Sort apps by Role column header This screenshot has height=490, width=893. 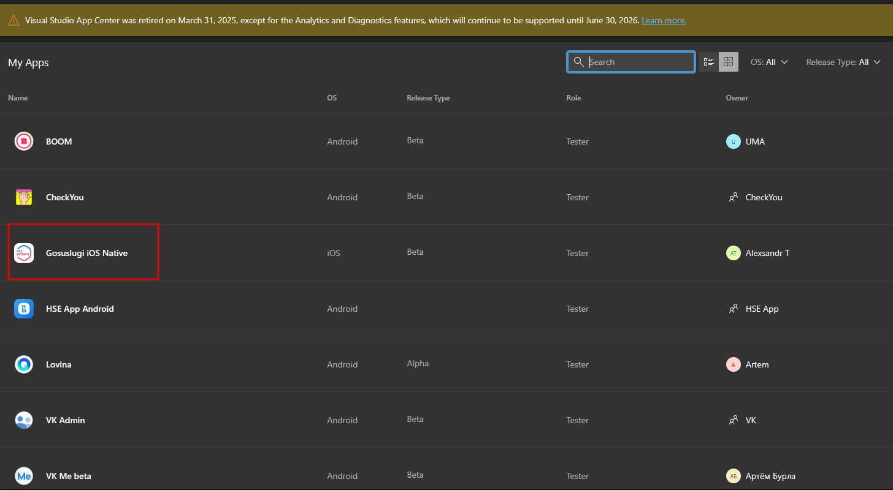[x=573, y=98]
